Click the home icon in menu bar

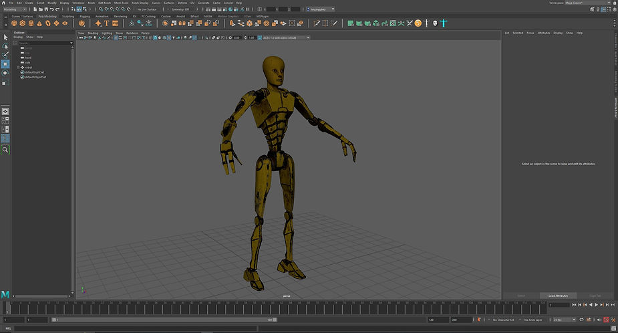click(x=3, y=3)
